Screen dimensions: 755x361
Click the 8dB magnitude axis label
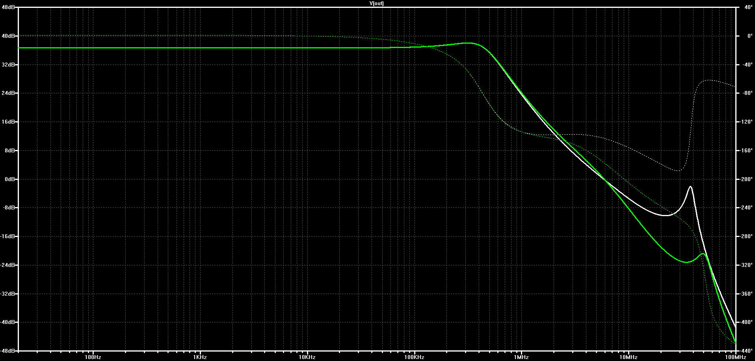(9, 150)
